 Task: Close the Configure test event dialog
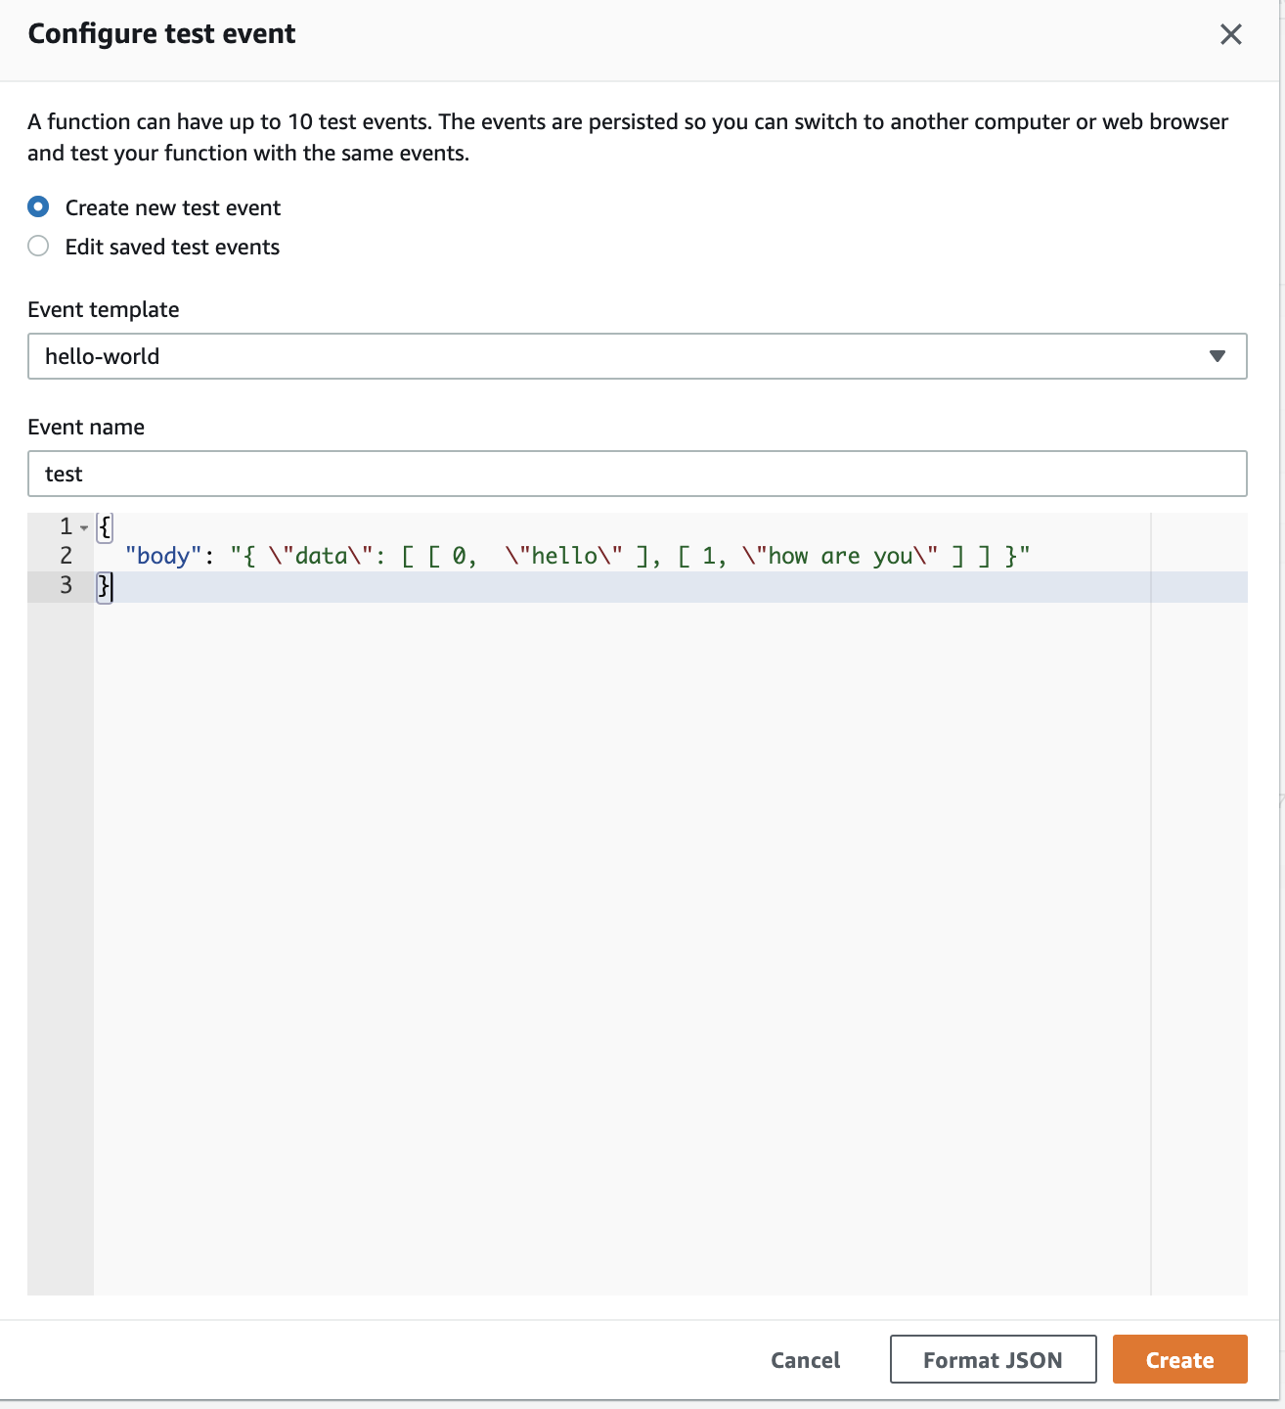pos(1230,34)
